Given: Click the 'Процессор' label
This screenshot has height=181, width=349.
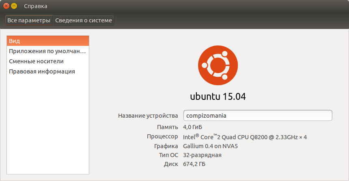Looking at the screenshot, I should pyautogui.click(x=162, y=136).
